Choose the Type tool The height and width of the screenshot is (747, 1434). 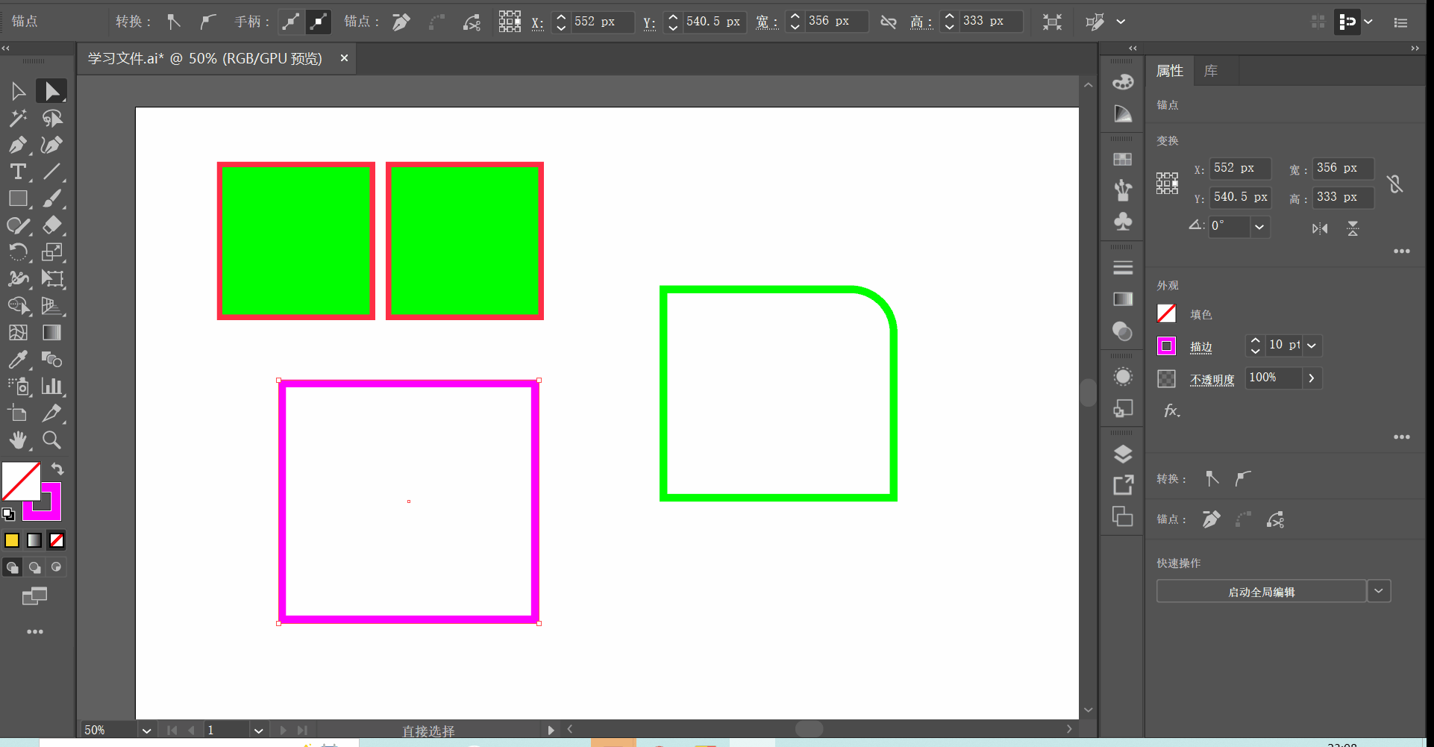coord(18,172)
